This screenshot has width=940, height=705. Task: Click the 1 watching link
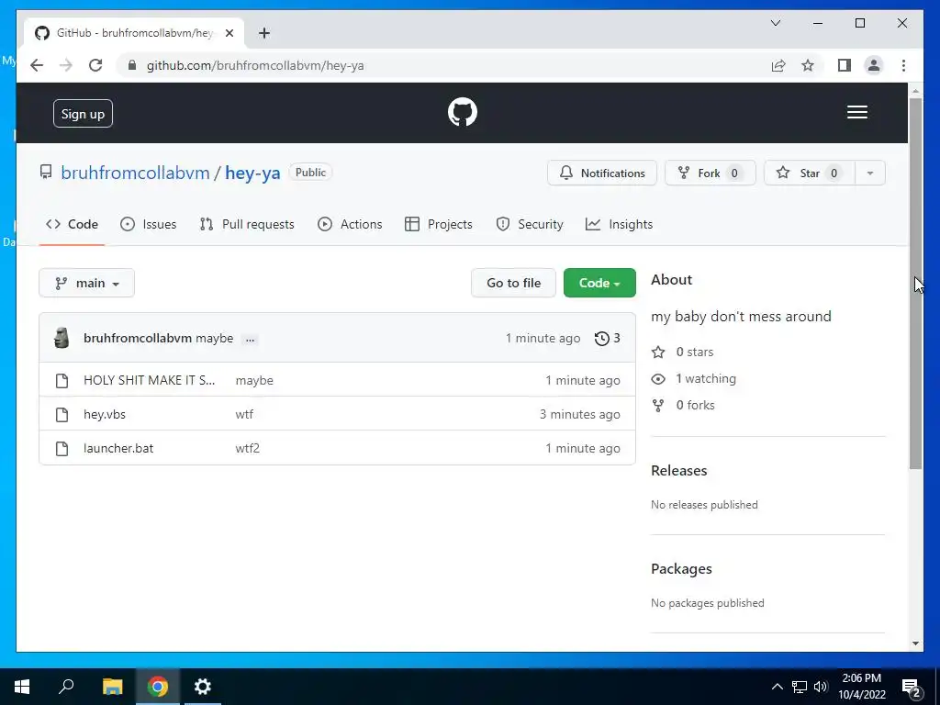694,378
